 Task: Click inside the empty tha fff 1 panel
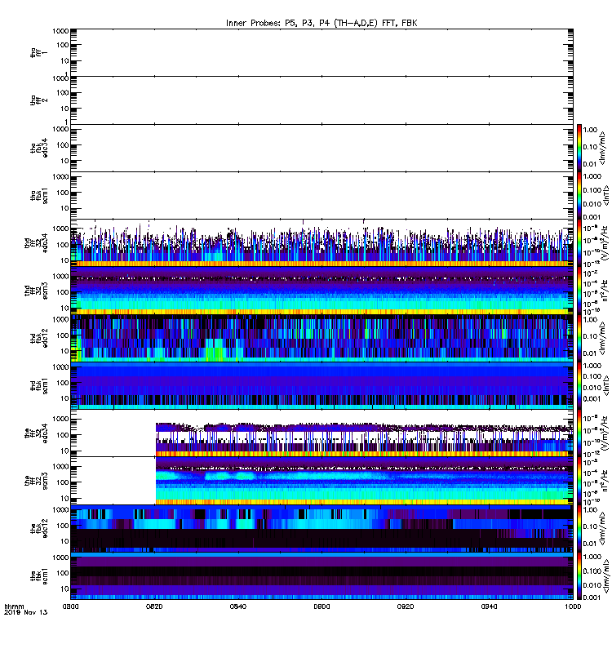[322, 53]
